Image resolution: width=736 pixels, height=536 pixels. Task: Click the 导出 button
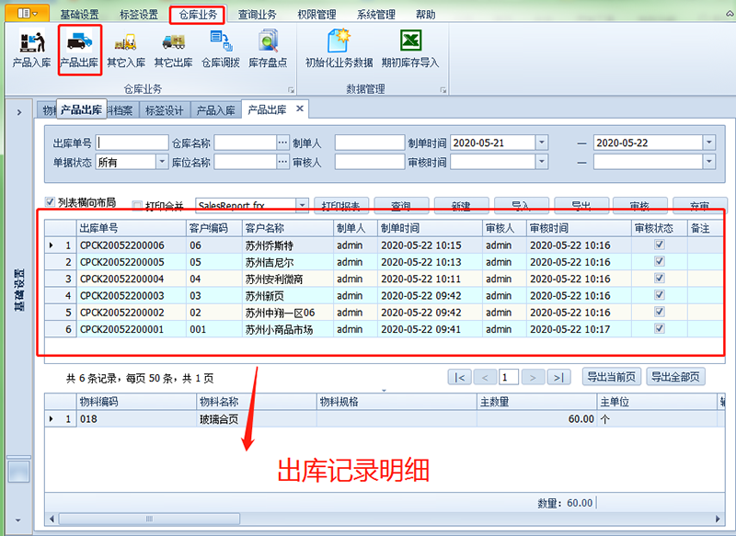pyautogui.click(x=581, y=205)
